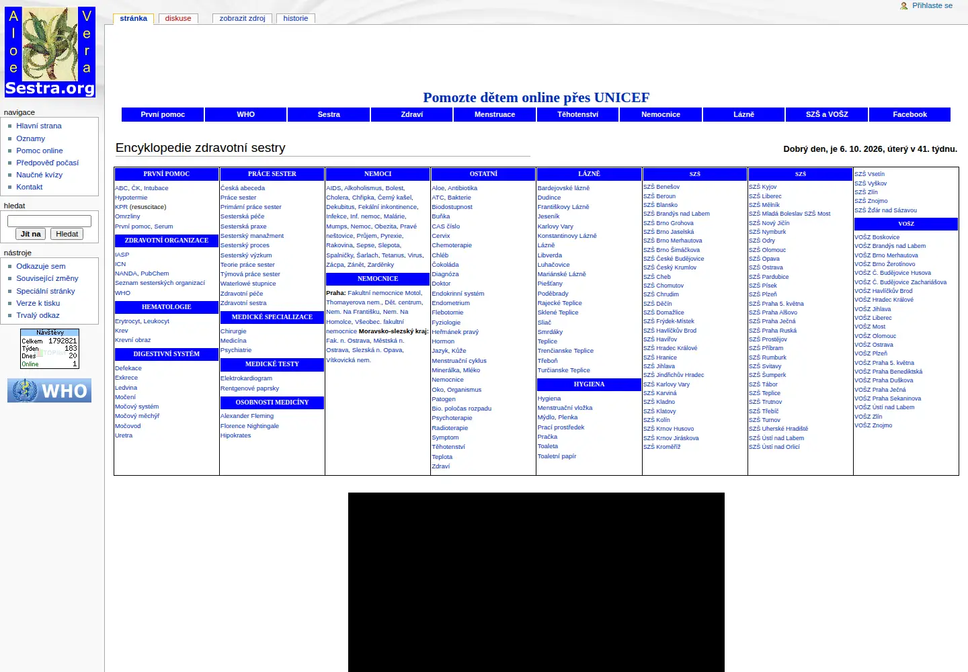Open the zobrazit zdroj tab
Viewport: 968px width, 672px height.
[242, 18]
